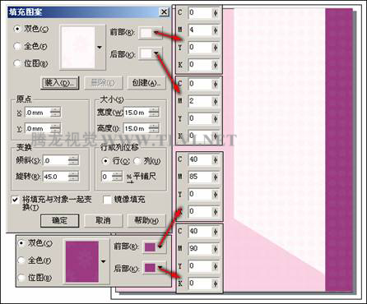The image size is (367, 304).
Task: Click the M field showing value 90
Action: 200,248
